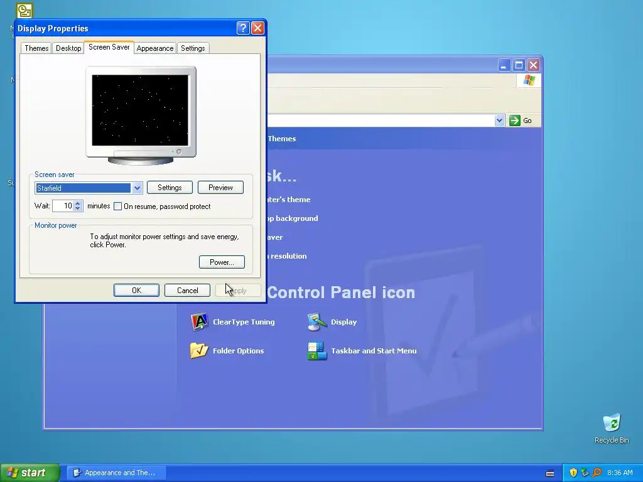This screenshot has height=482, width=643.
Task: Switch to the Settings tab
Action: 193,48
